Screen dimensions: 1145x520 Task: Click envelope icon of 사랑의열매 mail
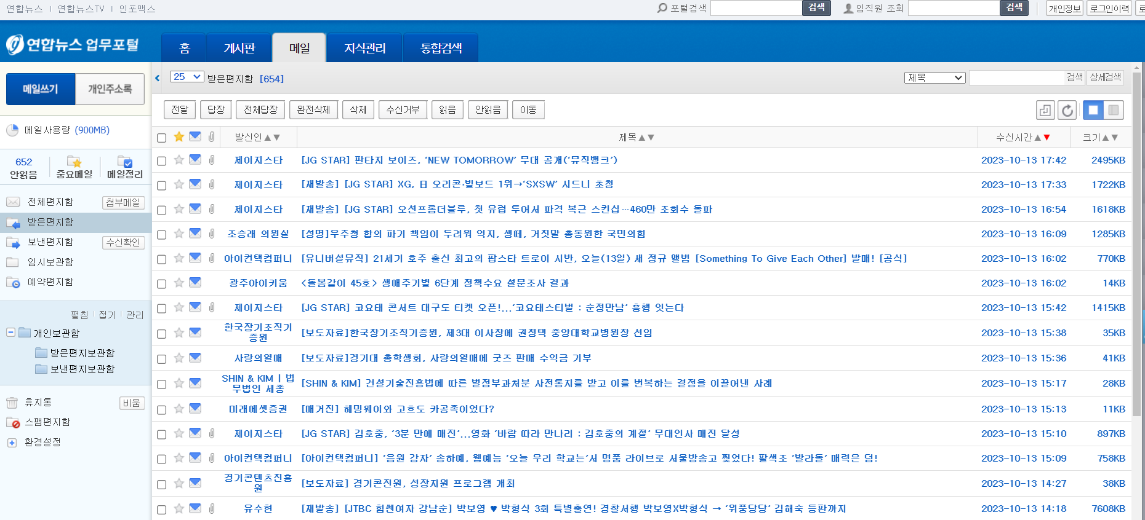click(x=195, y=358)
